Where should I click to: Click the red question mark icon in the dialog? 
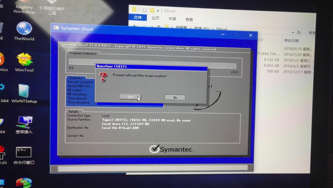[x=104, y=77]
